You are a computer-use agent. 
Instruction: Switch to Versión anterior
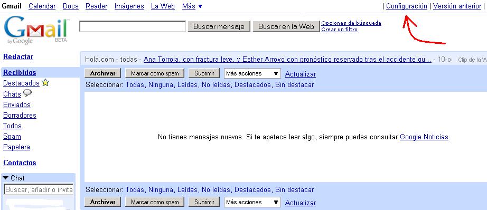pyautogui.click(x=457, y=6)
